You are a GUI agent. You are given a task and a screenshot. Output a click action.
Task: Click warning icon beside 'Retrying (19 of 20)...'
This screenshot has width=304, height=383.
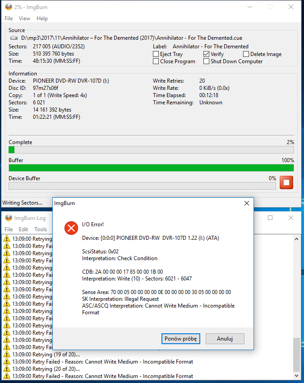(7, 354)
